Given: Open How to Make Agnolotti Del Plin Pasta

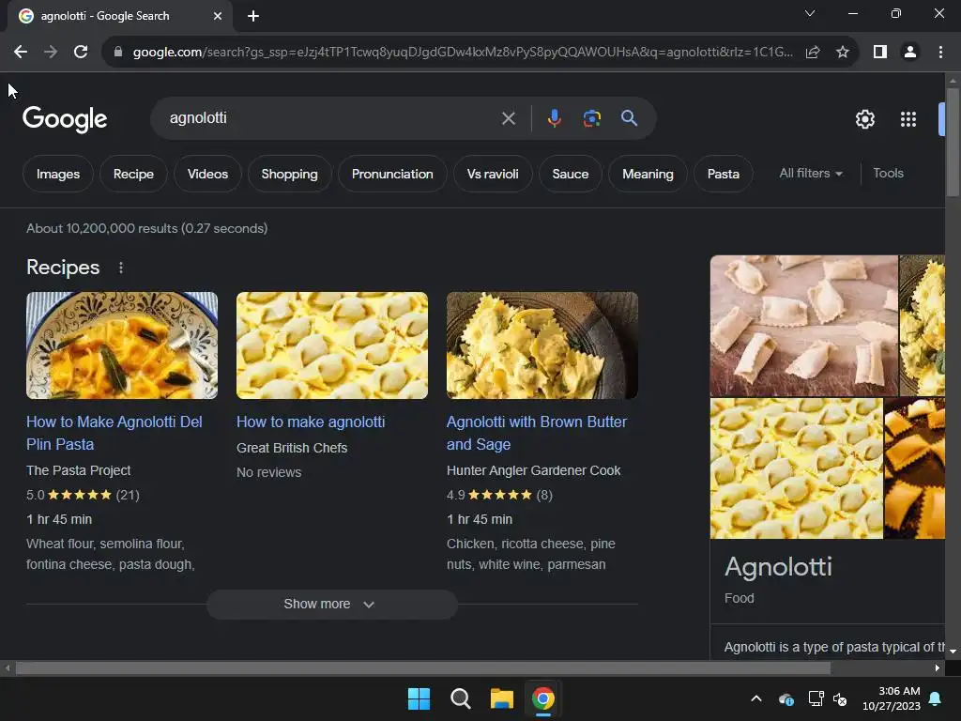Looking at the screenshot, I should 114,433.
